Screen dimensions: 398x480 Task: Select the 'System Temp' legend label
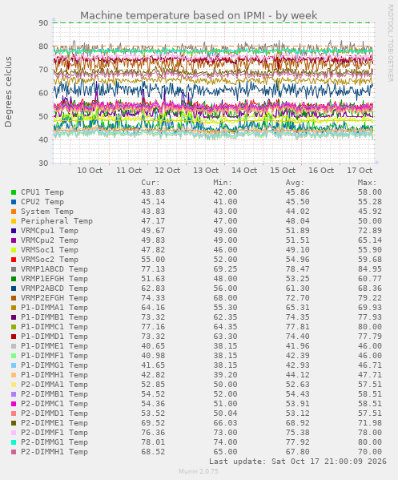tap(47, 212)
